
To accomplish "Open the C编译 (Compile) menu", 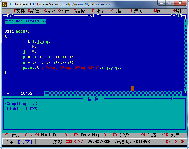I will pyautogui.click(x=79, y=11).
